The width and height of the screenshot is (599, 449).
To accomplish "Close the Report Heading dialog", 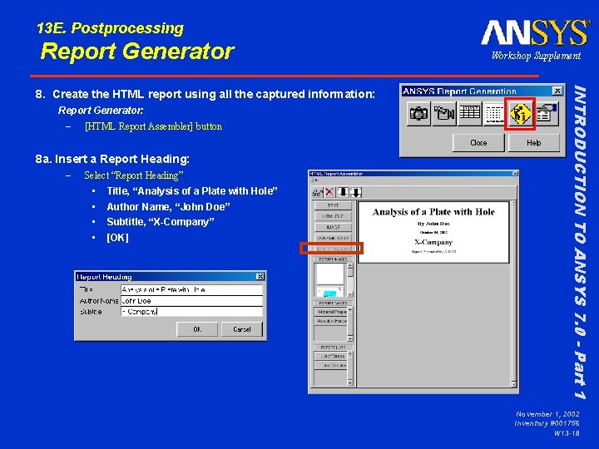I will click(260, 276).
